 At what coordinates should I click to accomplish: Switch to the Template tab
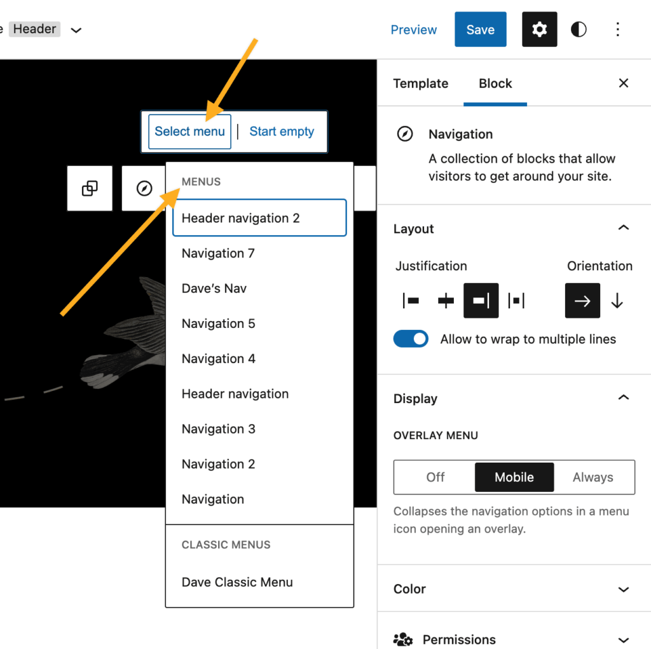[x=420, y=83]
